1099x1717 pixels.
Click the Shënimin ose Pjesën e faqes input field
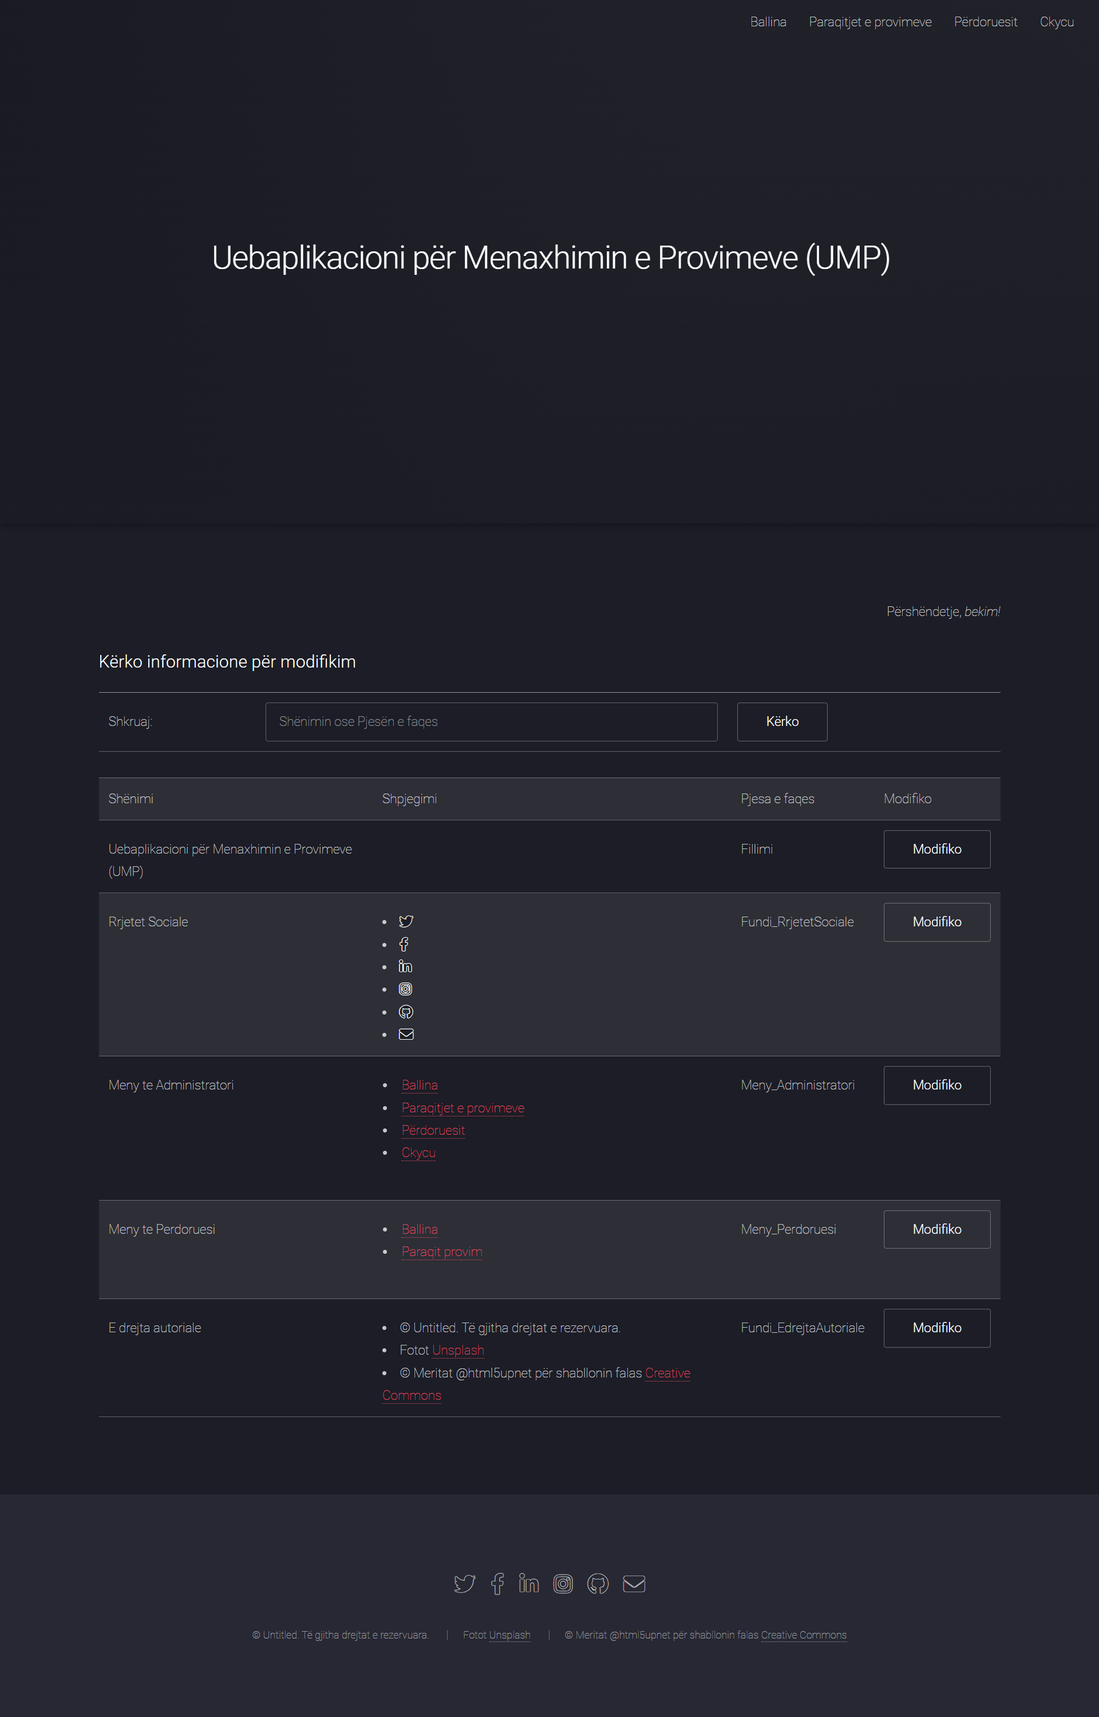(491, 721)
